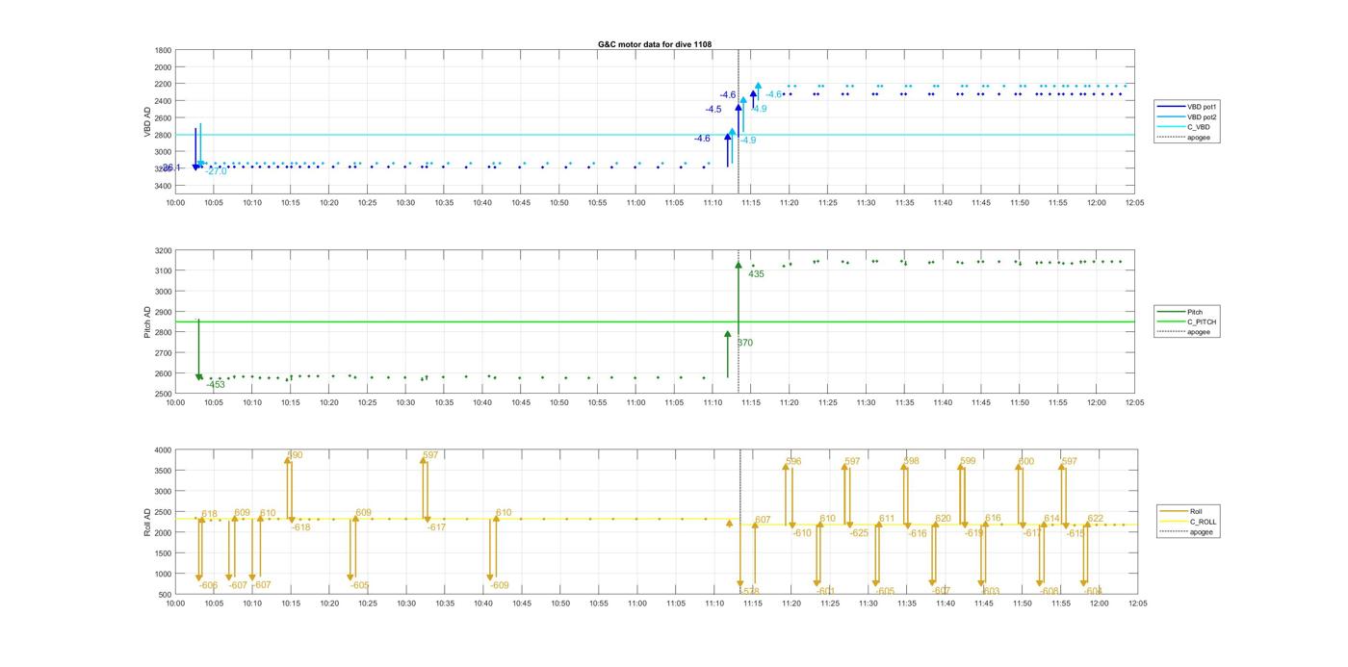Click the 'Pitch AD' y-axis label
The image size is (1348, 667).
(147, 322)
